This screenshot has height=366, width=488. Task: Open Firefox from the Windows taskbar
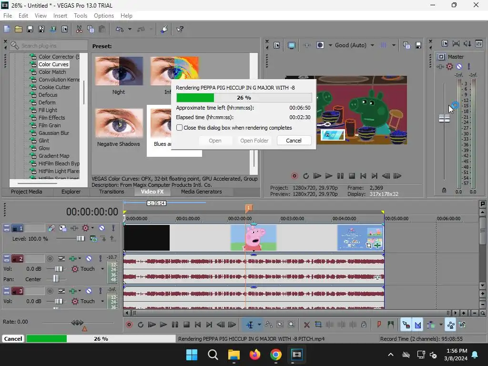click(x=255, y=355)
